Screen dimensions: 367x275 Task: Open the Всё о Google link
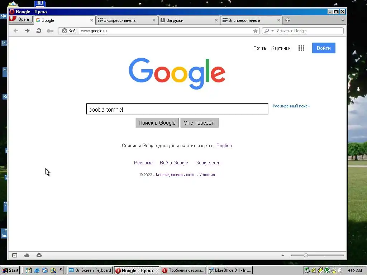(174, 163)
